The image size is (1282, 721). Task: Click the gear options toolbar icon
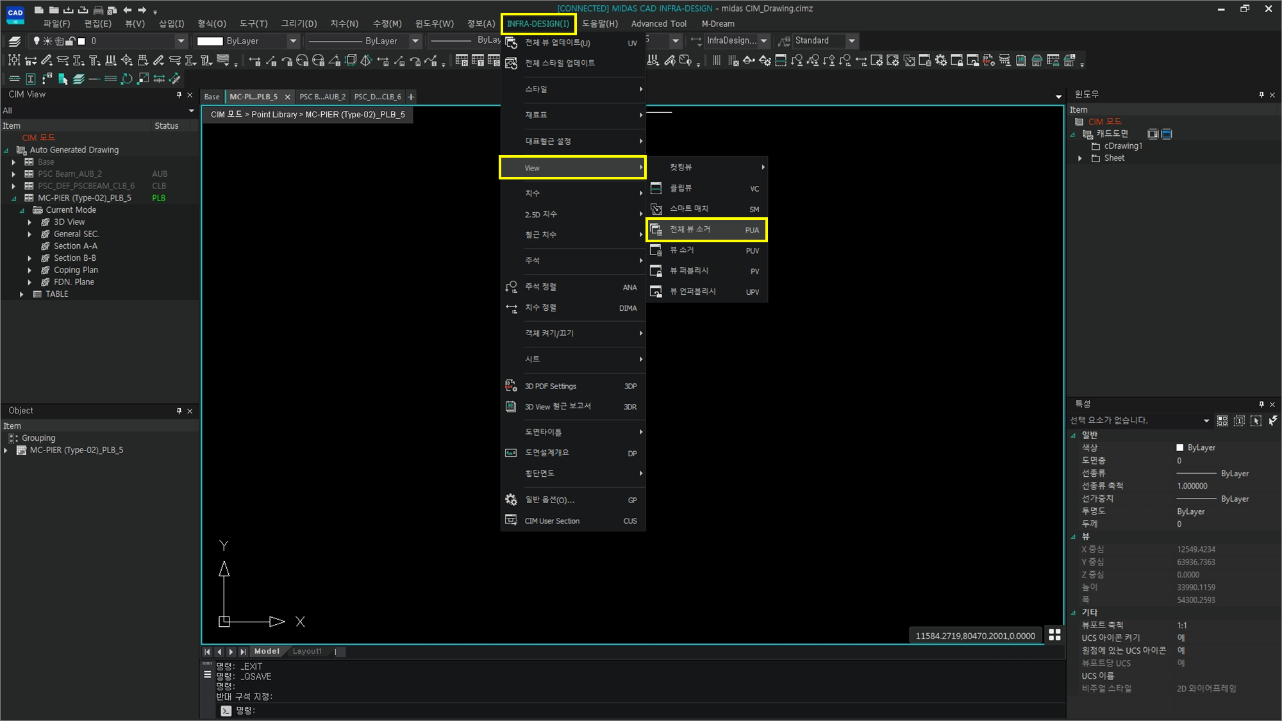(x=940, y=60)
